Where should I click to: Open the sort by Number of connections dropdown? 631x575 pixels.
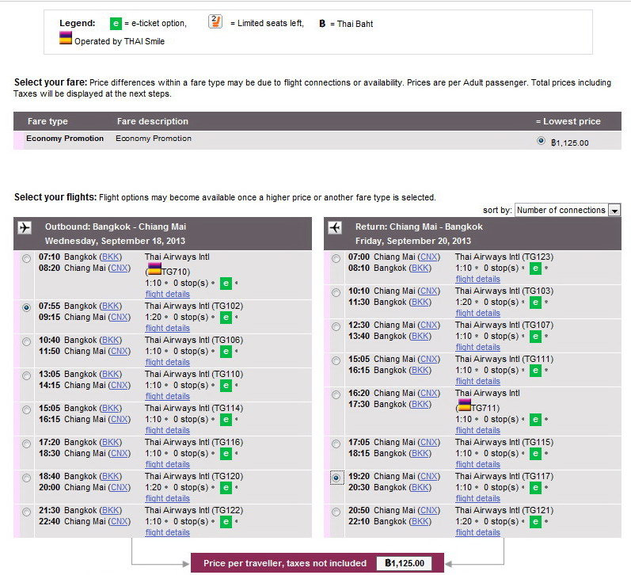[x=568, y=210]
